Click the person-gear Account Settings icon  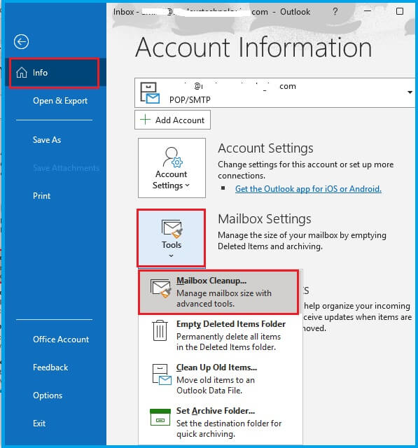(x=172, y=157)
